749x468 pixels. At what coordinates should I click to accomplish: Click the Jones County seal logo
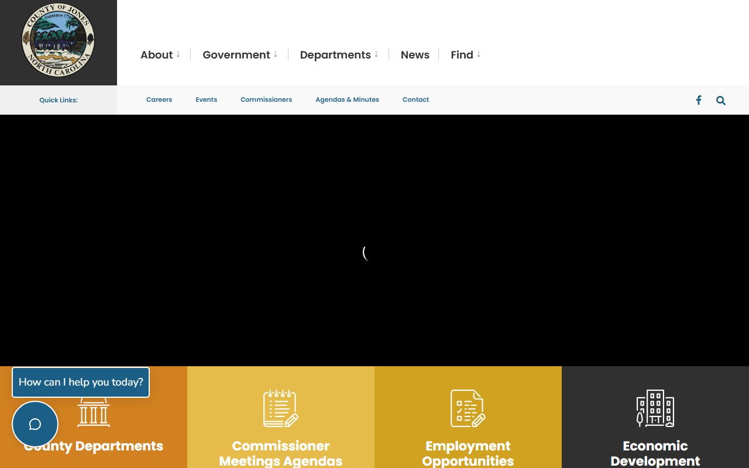(58, 40)
